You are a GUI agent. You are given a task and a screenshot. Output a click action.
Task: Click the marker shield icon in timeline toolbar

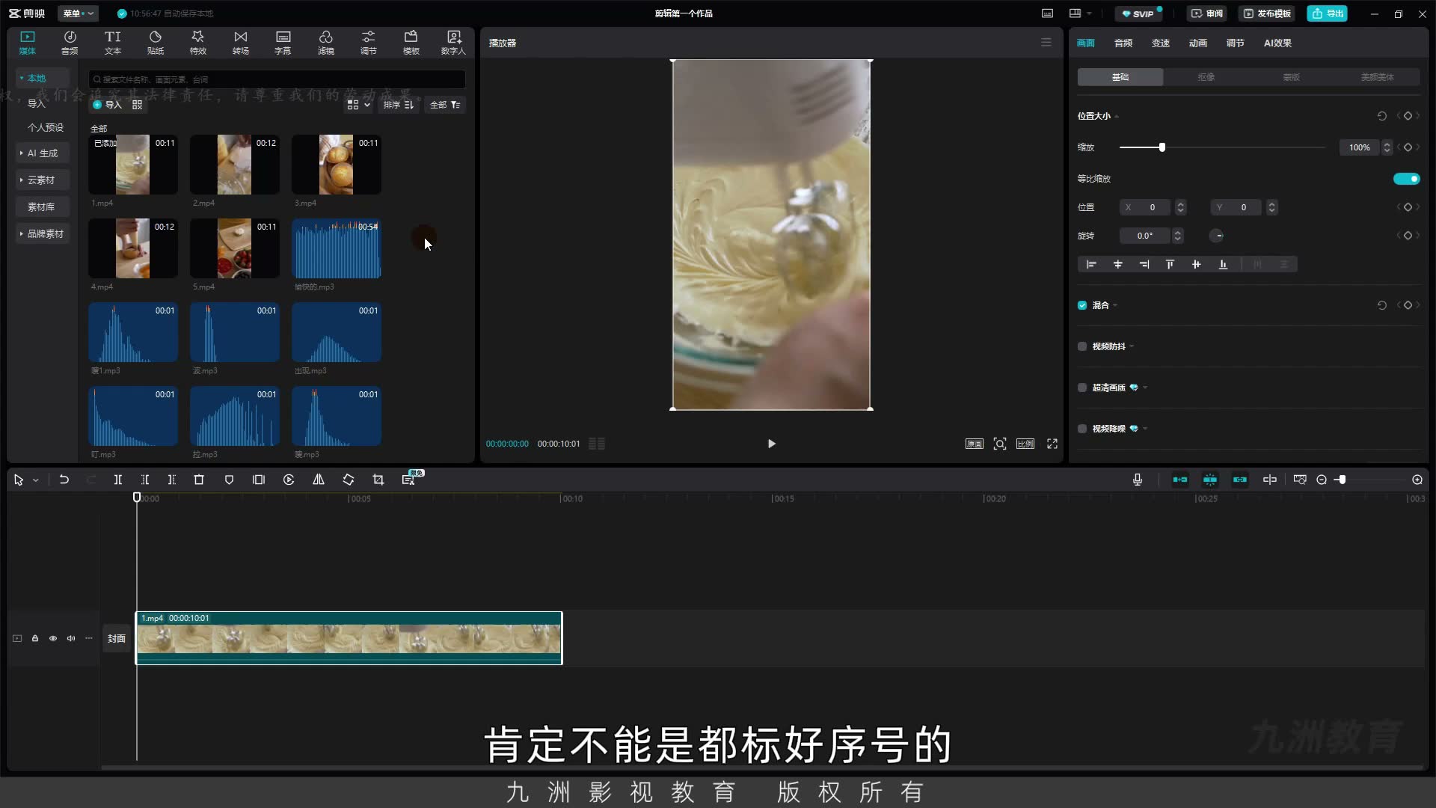tap(229, 480)
